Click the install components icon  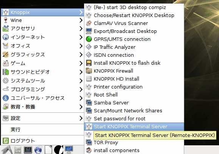(x=89, y=150)
